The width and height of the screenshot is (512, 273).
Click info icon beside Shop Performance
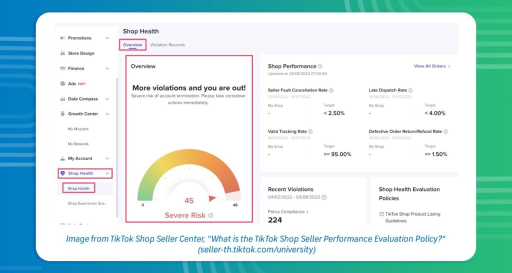point(320,66)
